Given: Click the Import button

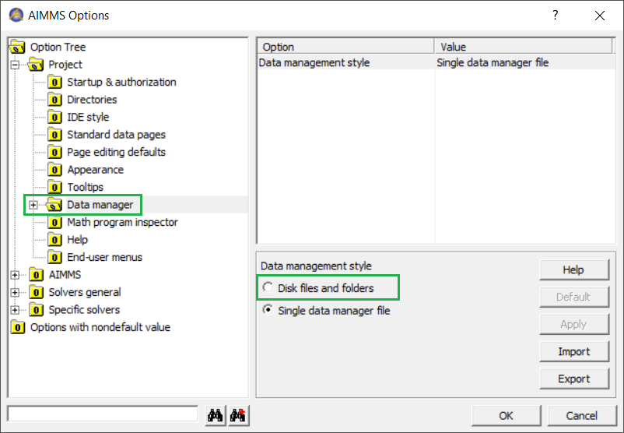Looking at the screenshot, I should tap(574, 351).
